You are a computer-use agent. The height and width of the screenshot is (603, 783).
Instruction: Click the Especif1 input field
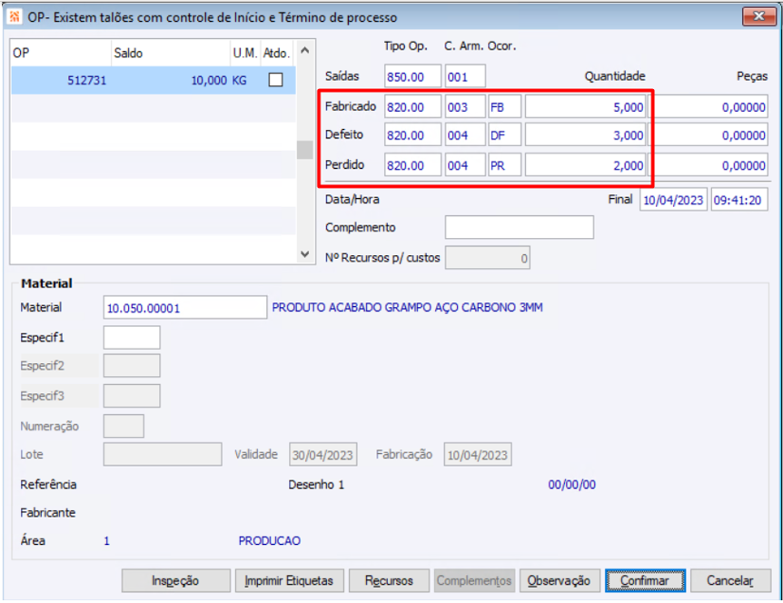(132, 338)
